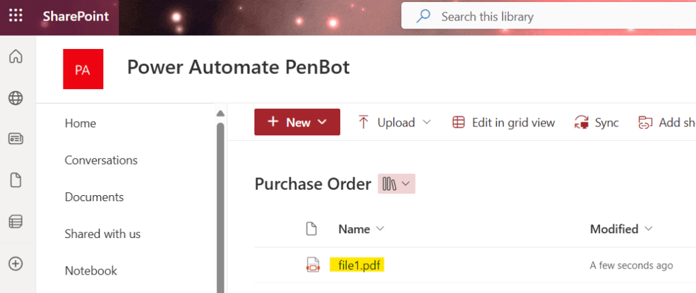Open the library view switcher dropdown

click(397, 184)
